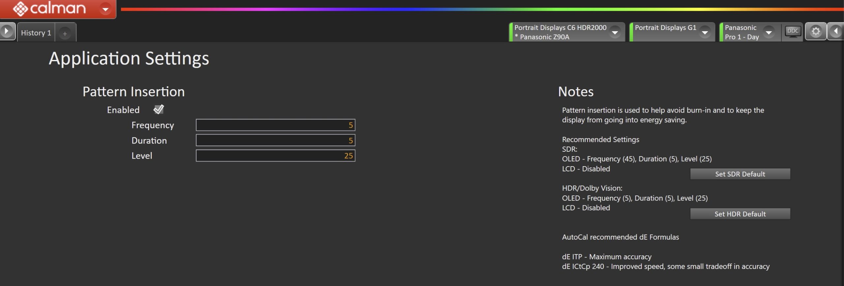Click the AutoCal recommended dE Formulas text
Image resolution: width=844 pixels, height=286 pixels.
click(x=620, y=237)
